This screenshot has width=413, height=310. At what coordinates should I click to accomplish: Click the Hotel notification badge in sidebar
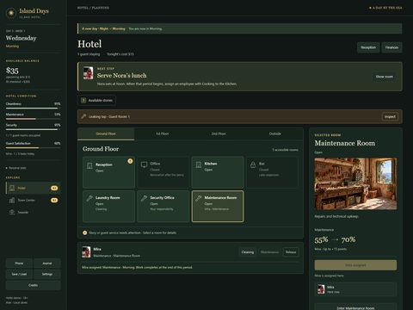click(x=54, y=188)
